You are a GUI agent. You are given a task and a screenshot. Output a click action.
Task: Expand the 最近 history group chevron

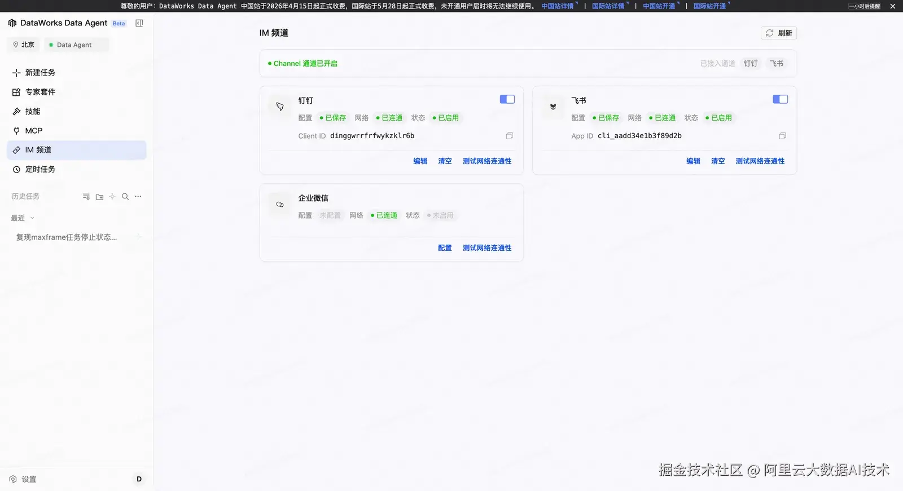point(32,218)
